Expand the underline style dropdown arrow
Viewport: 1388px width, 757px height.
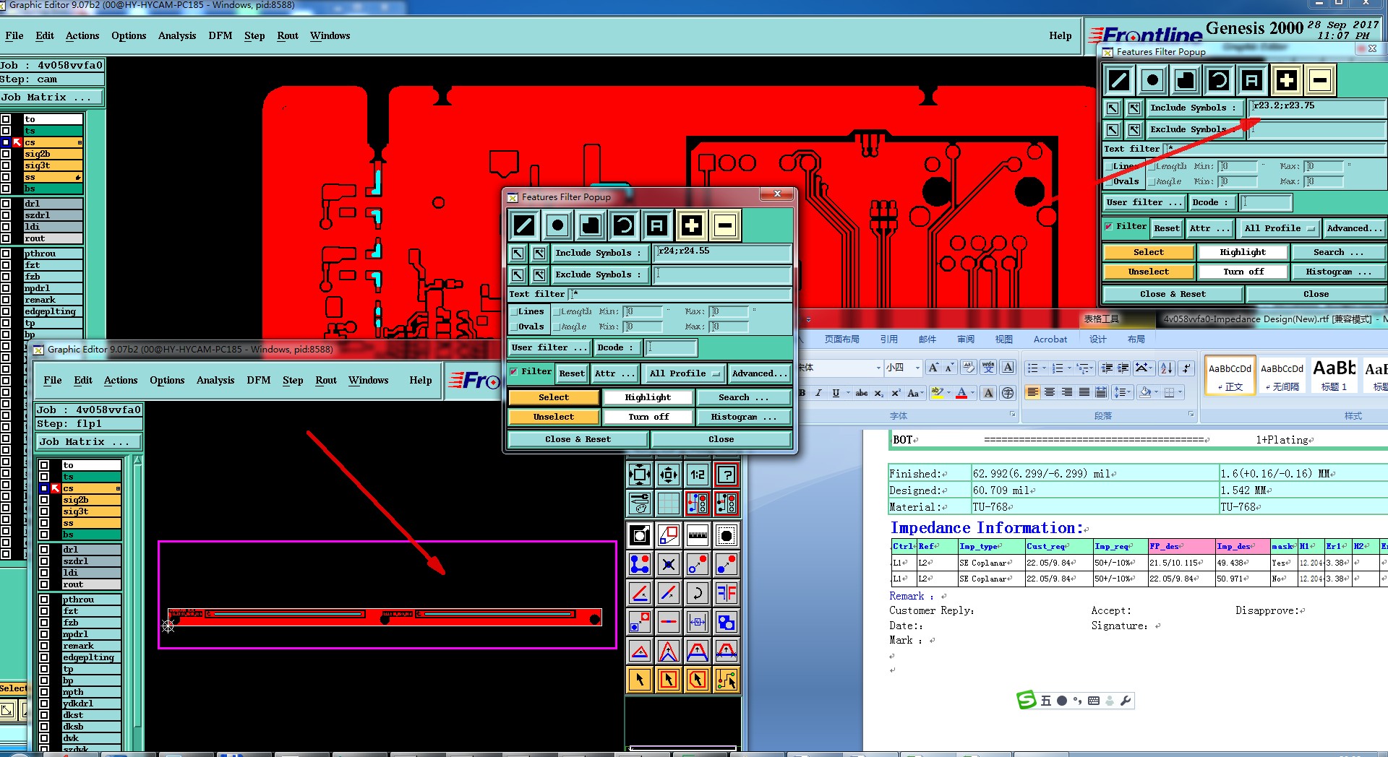coord(847,393)
